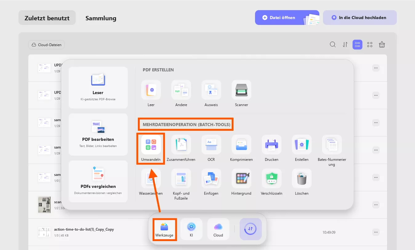This screenshot has width=415, height=250.
Task: Open the Sammlung tab
Action: tap(101, 18)
